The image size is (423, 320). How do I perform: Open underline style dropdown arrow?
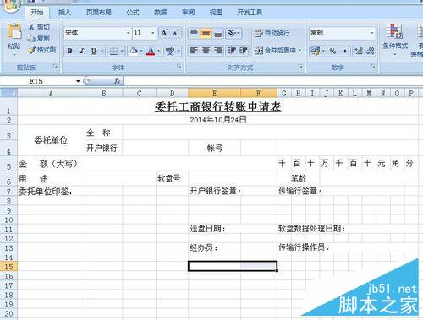pos(102,51)
